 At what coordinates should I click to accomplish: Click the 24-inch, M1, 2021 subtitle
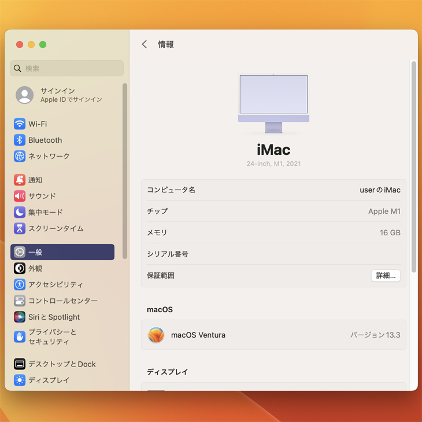[273, 164]
